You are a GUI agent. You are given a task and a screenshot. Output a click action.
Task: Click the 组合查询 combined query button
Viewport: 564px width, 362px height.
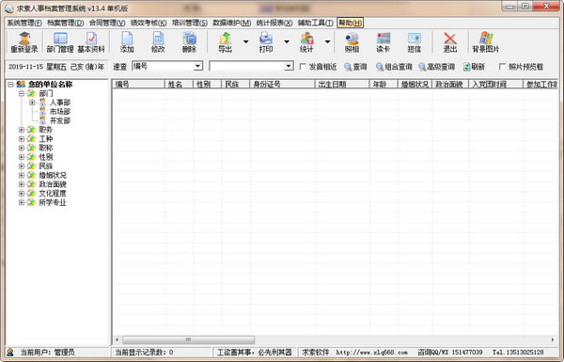coord(394,67)
